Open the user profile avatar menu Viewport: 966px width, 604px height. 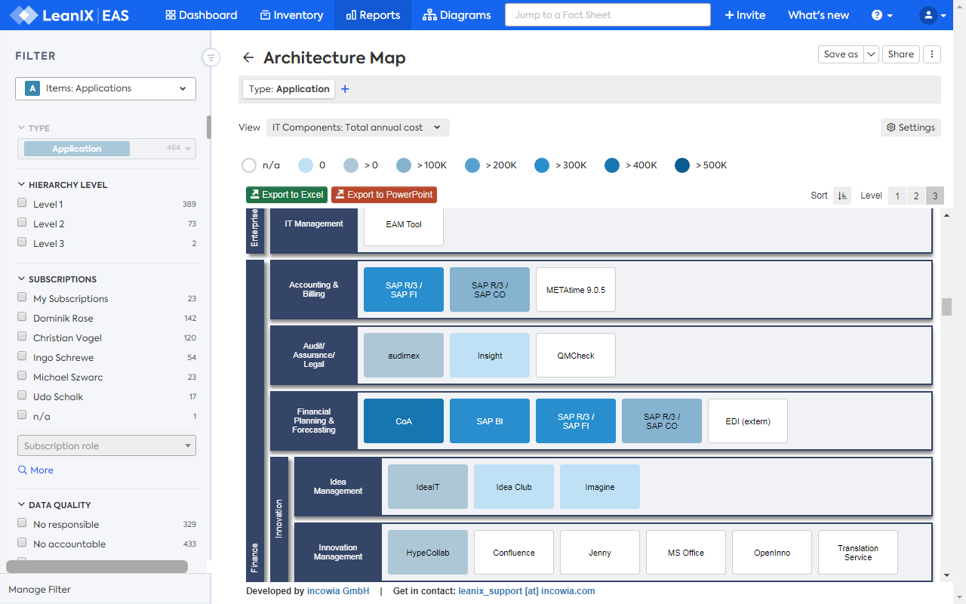(x=933, y=15)
